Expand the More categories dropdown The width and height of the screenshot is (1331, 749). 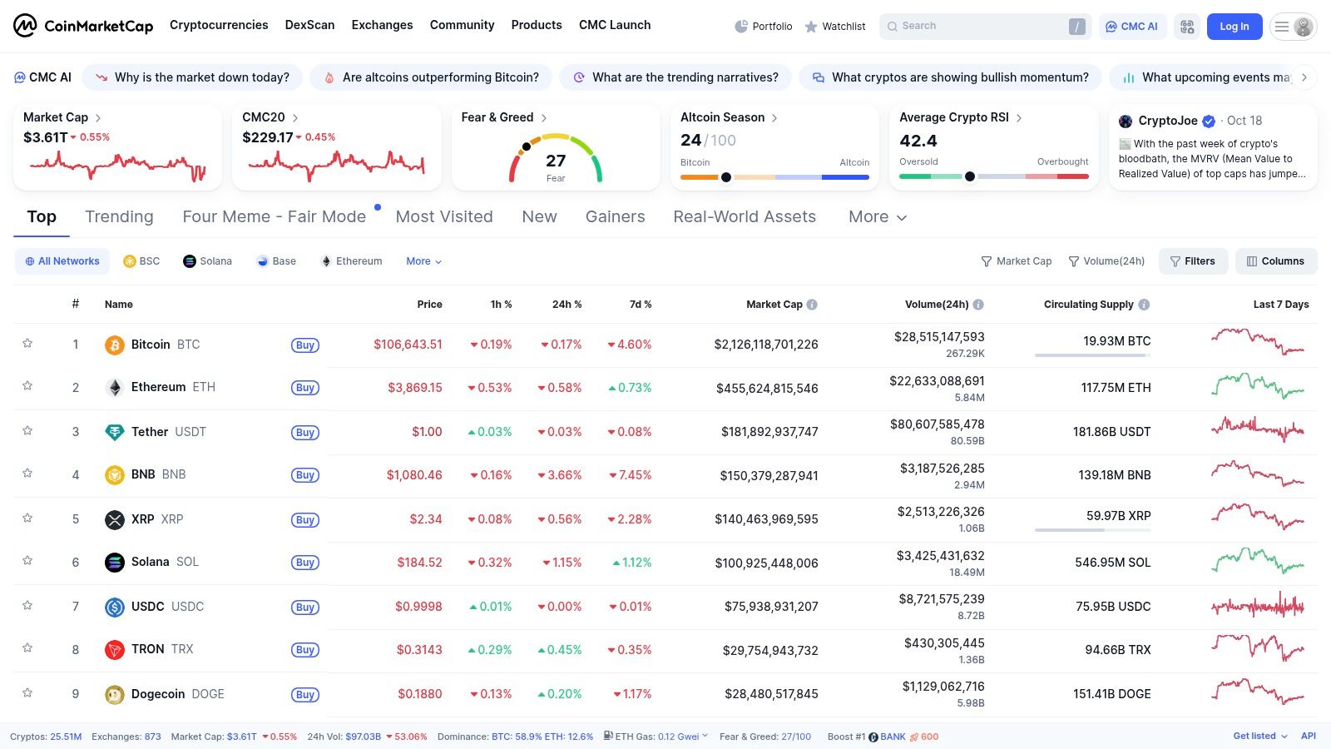click(x=877, y=217)
